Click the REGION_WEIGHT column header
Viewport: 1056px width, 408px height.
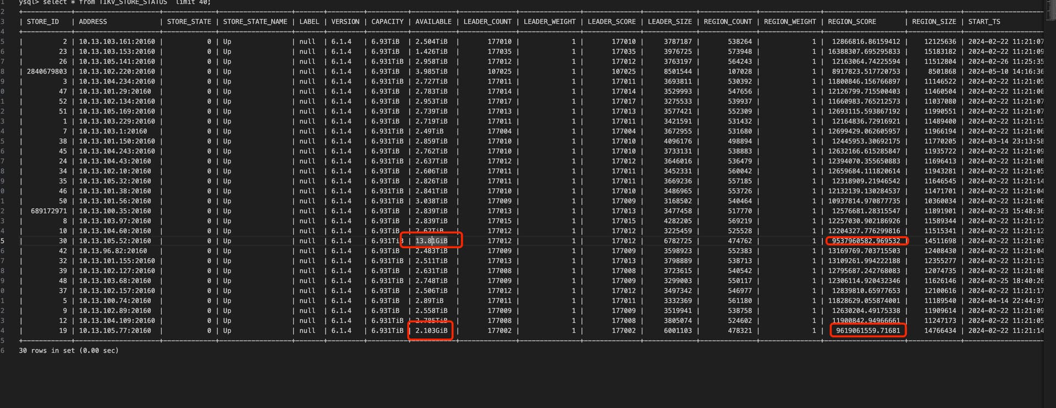click(x=790, y=22)
